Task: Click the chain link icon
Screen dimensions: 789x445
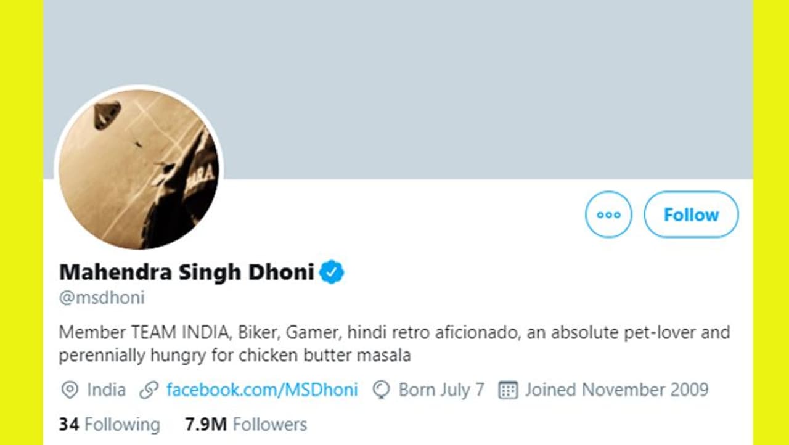Action: pyautogui.click(x=149, y=390)
